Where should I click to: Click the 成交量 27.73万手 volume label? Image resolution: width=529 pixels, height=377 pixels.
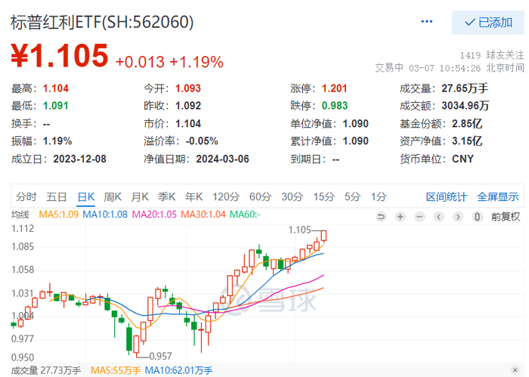(46, 371)
